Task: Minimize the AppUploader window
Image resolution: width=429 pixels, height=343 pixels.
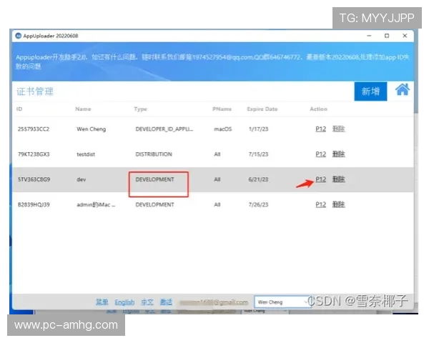Action: click(369, 36)
